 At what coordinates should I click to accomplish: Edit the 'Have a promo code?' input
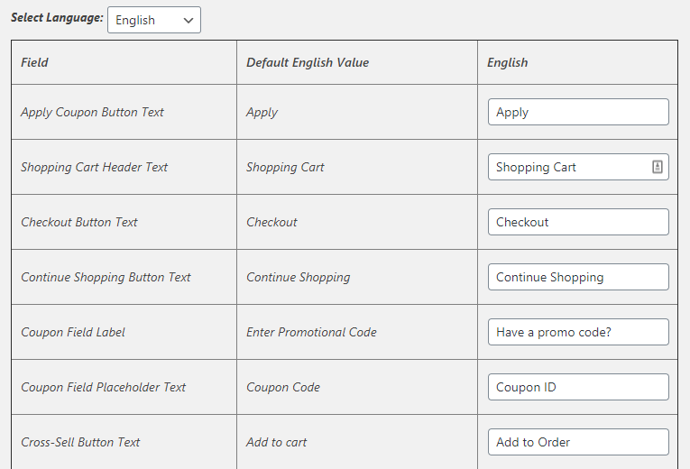tap(578, 332)
